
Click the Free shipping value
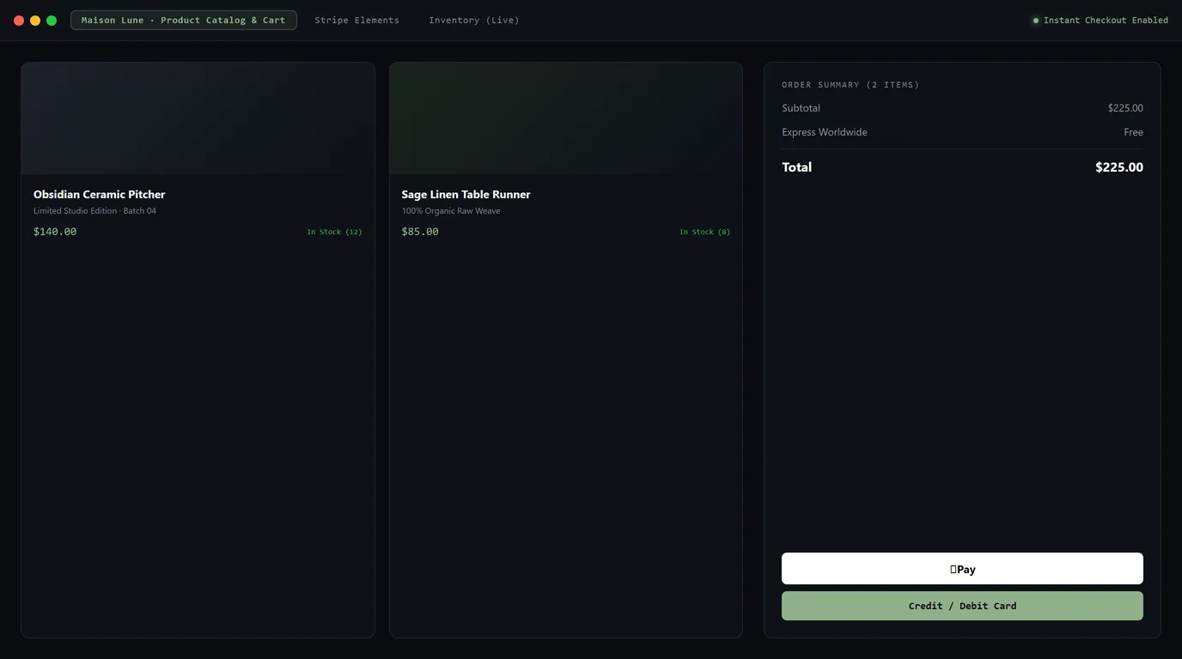(x=1133, y=132)
